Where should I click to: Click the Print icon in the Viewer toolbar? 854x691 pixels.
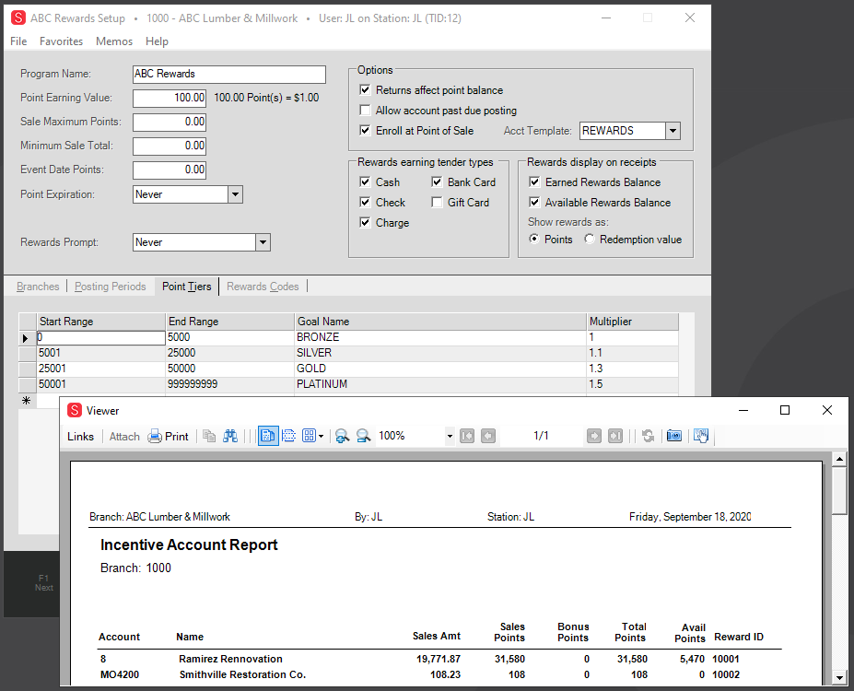pyautogui.click(x=169, y=437)
